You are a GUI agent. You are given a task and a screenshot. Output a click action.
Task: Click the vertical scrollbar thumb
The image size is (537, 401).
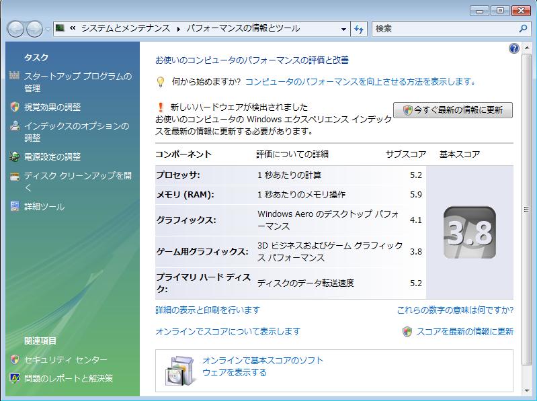[x=527, y=210]
